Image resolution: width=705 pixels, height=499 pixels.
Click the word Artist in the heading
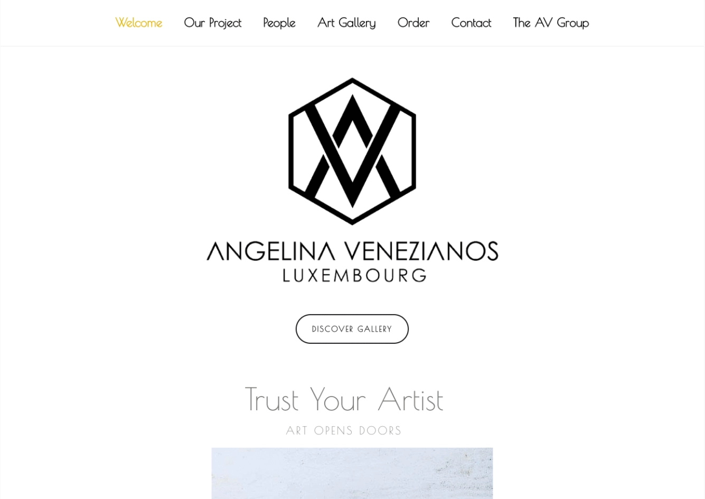pos(410,399)
